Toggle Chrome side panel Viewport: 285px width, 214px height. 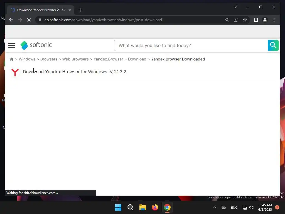[256, 20]
